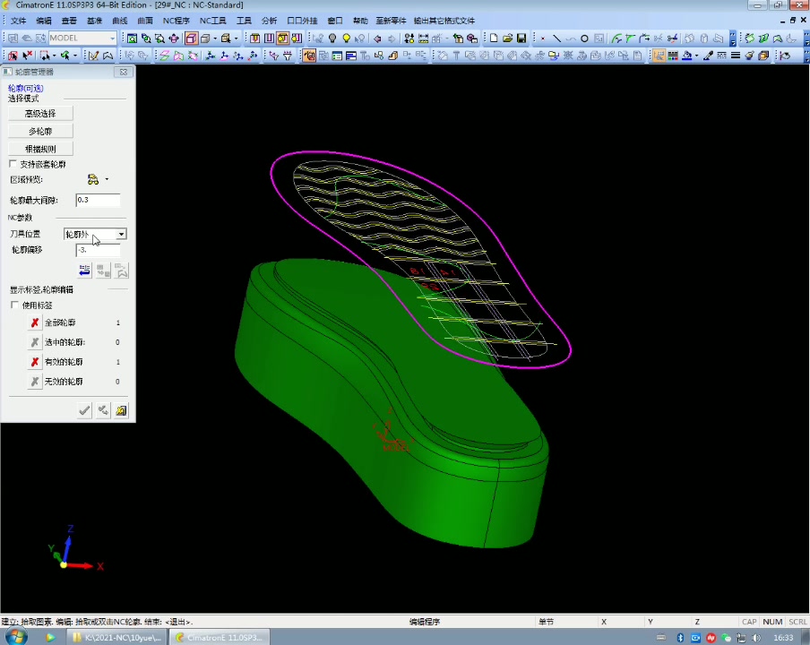The width and height of the screenshot is (810, 645).
Task: Expand the 区域预览 icon dropdown arrow
Action: coord(107,180)
